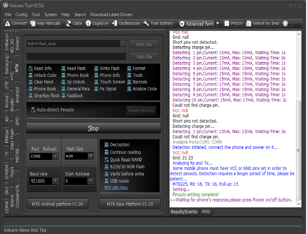The height and width of the screenshot is (234, 307).
Task: Tick the 6229/30 NOR Flash checkbox
Action: pos(106,167)
